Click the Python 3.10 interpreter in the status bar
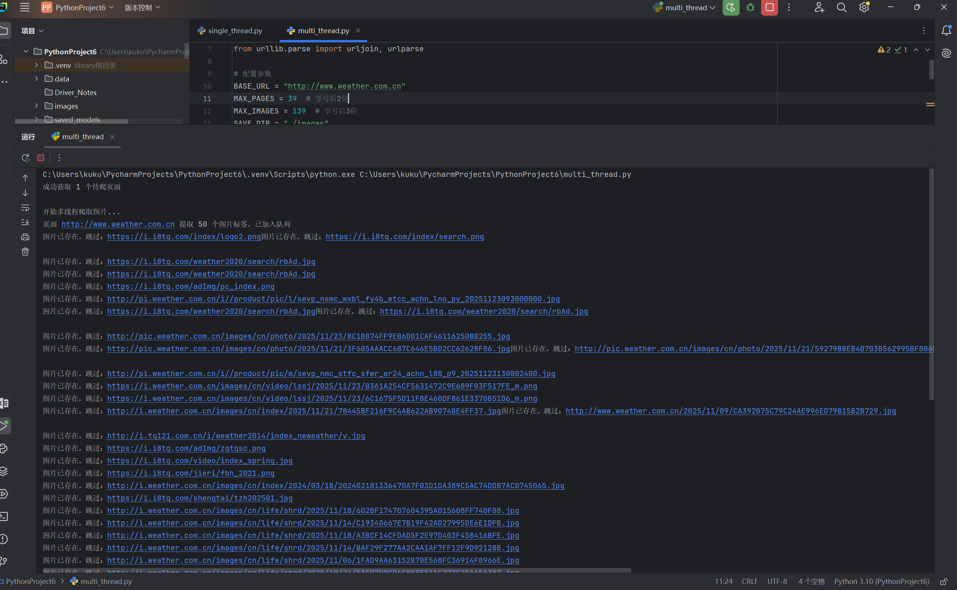Viewport: 957px width, 590px height. [x=881, y=581]
